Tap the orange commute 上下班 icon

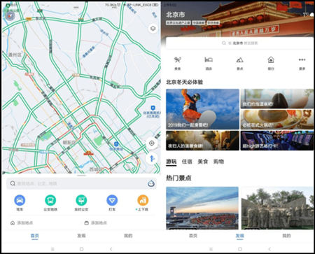[143, 200]
